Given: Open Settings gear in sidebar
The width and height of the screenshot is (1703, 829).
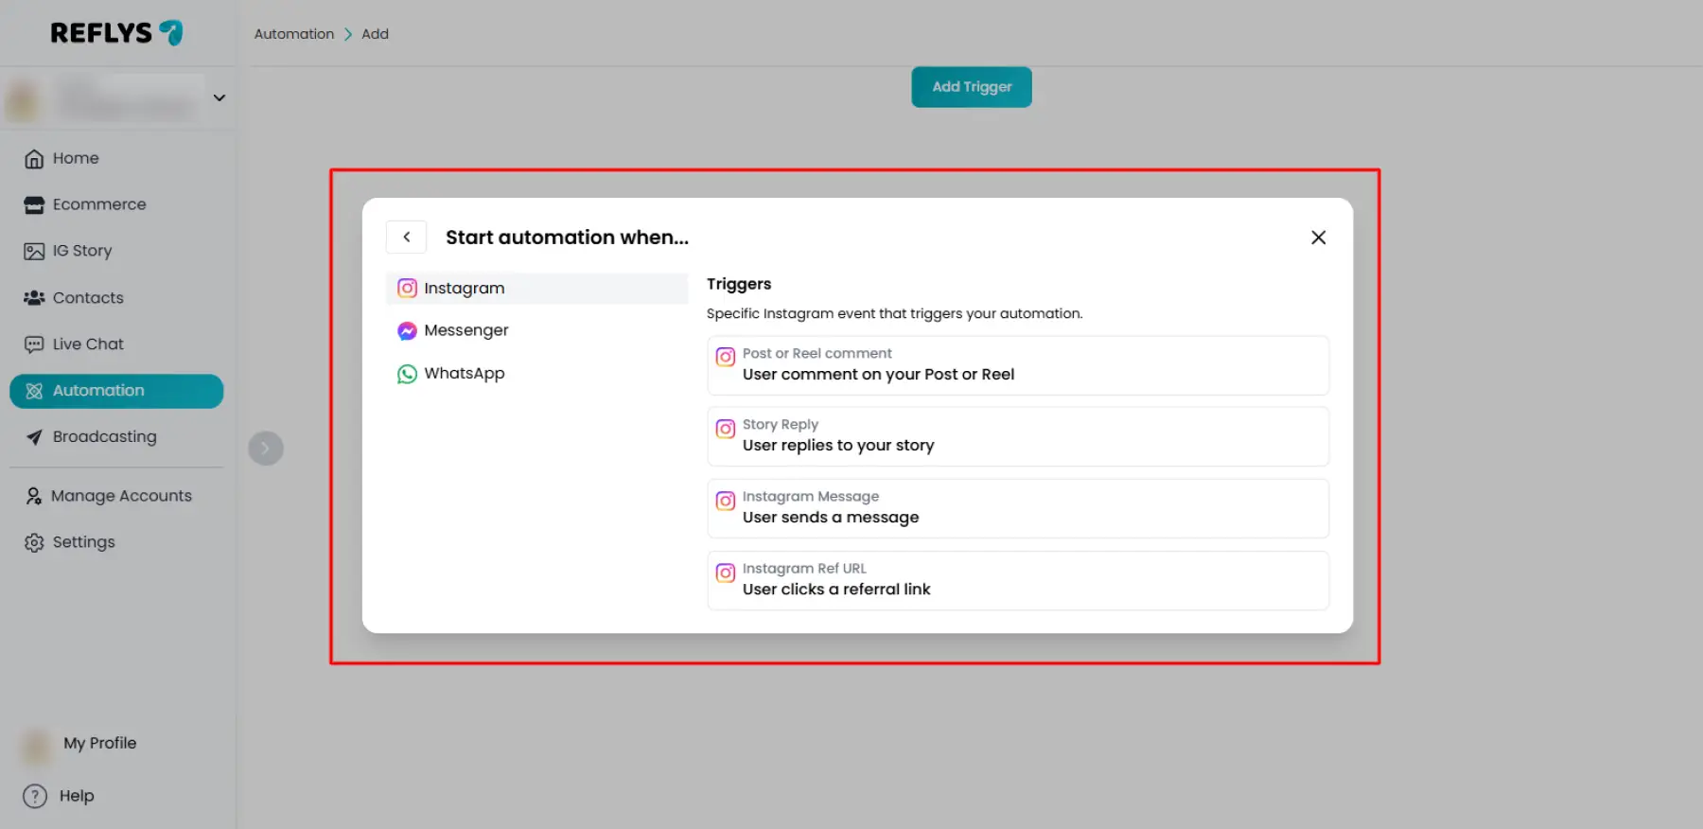Looking at the screenshot, I should (x=34, y=542).
